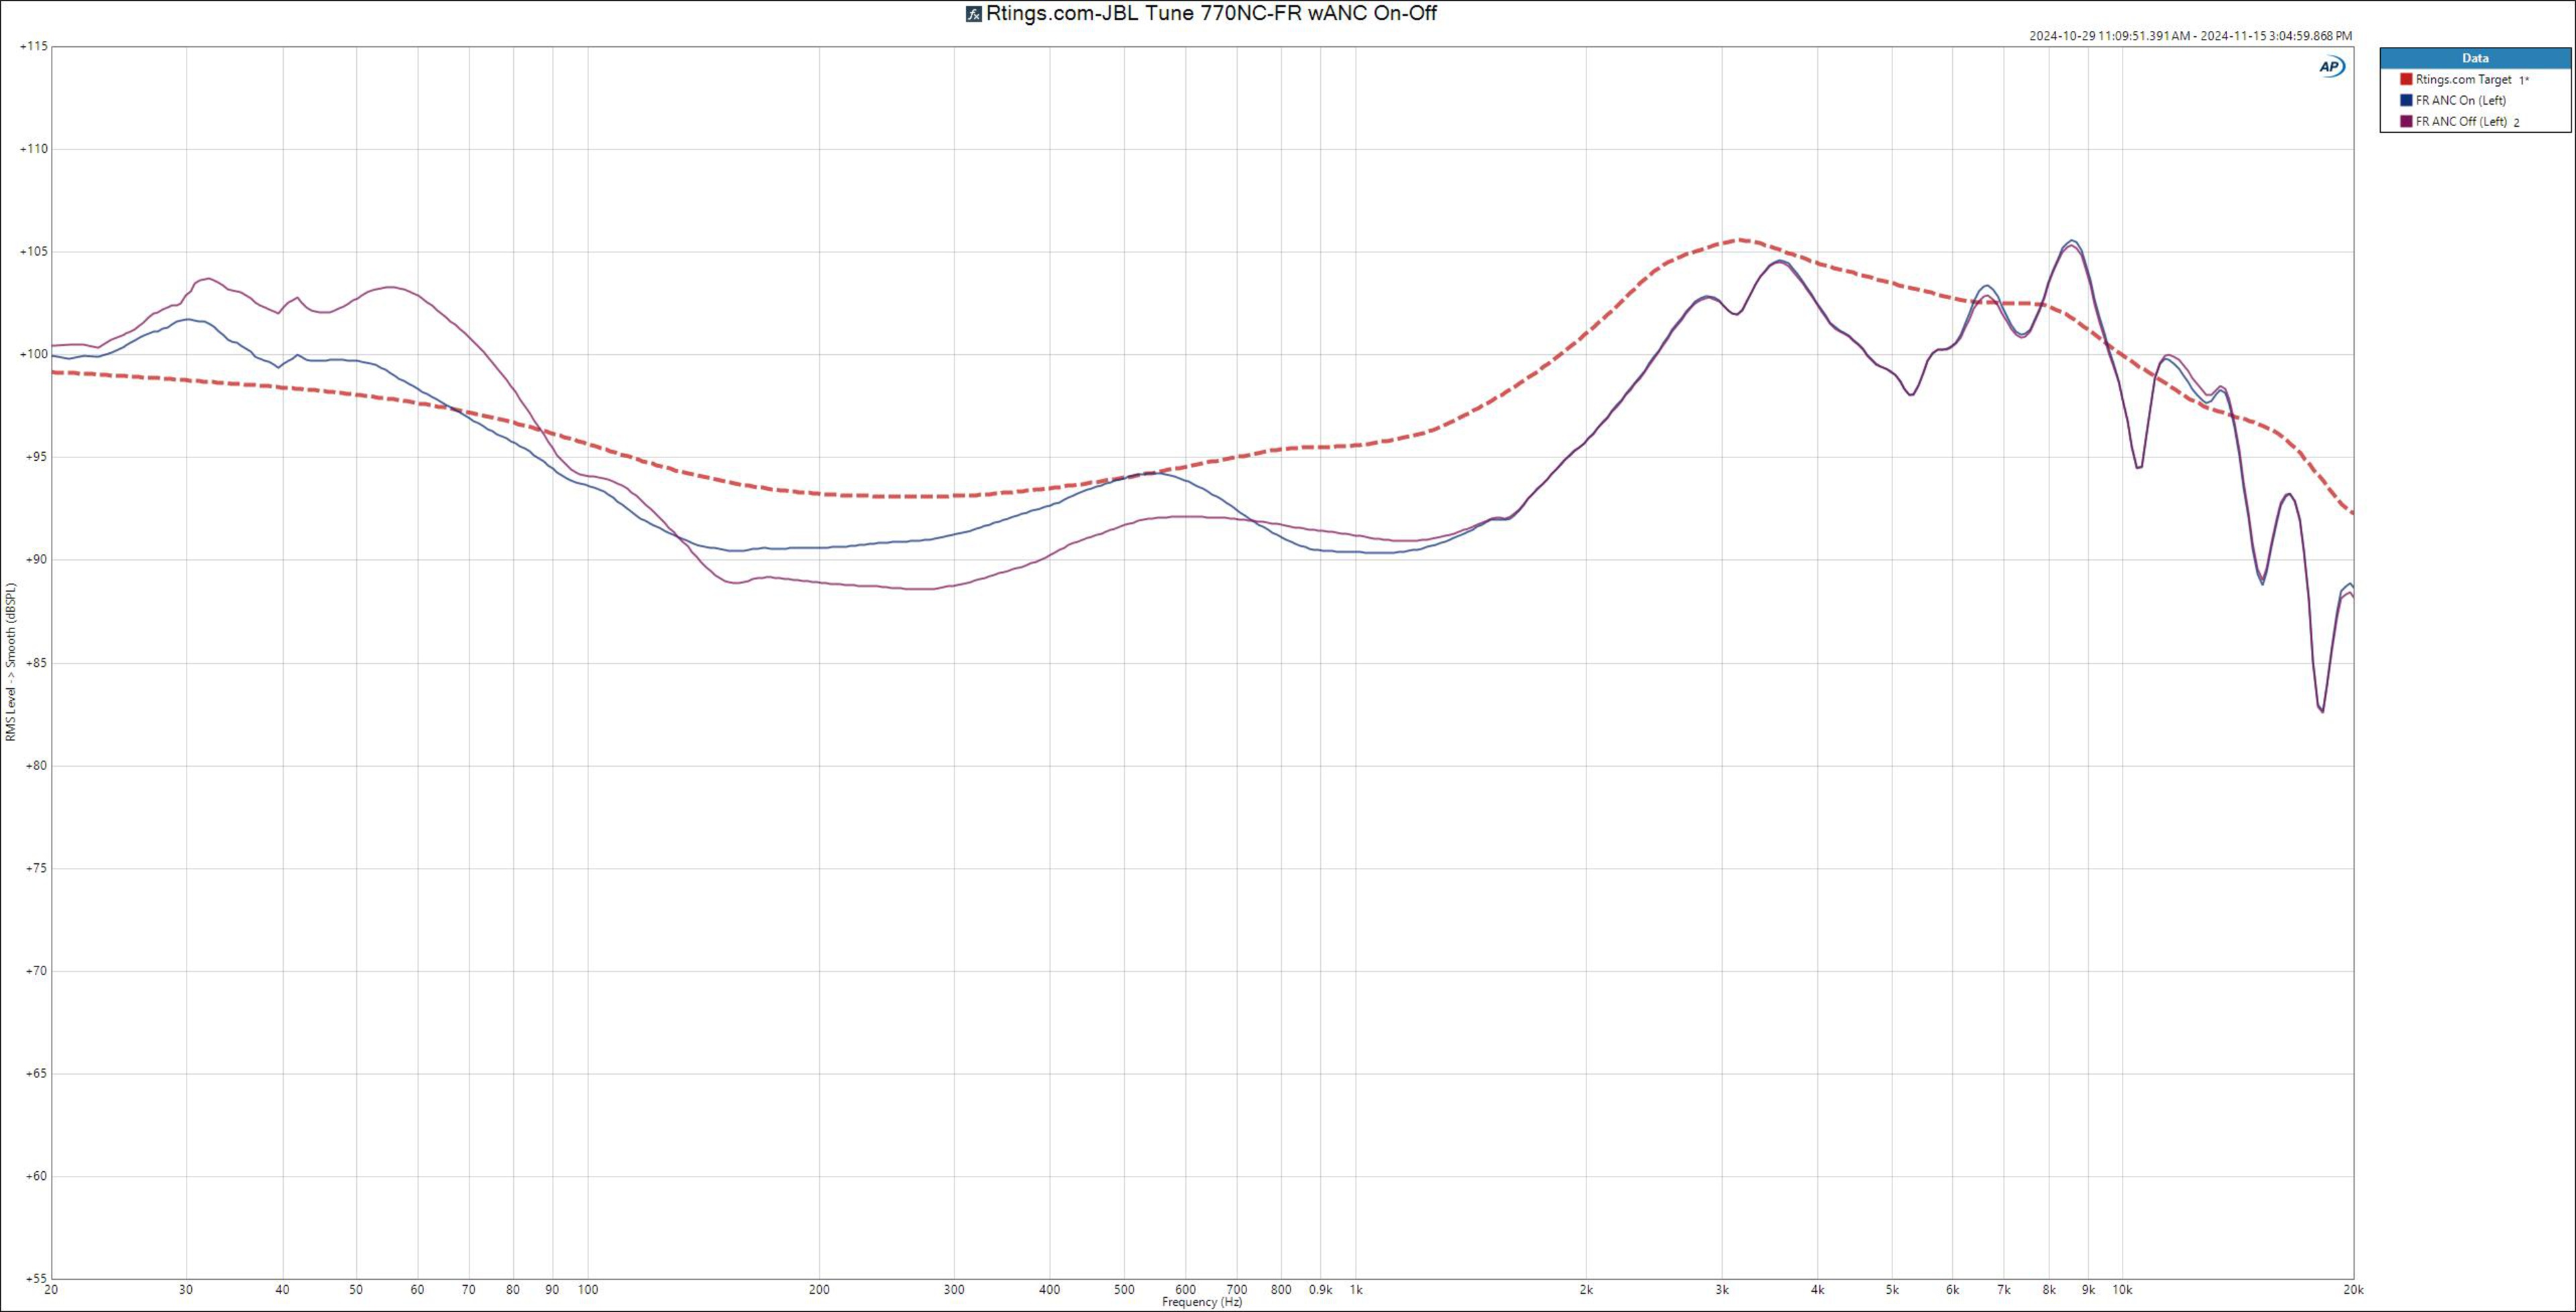Screen dimensions: 2576x1312
Task: Click the 1* marker next to Rtings.com Target
Action: (2524, 80)
